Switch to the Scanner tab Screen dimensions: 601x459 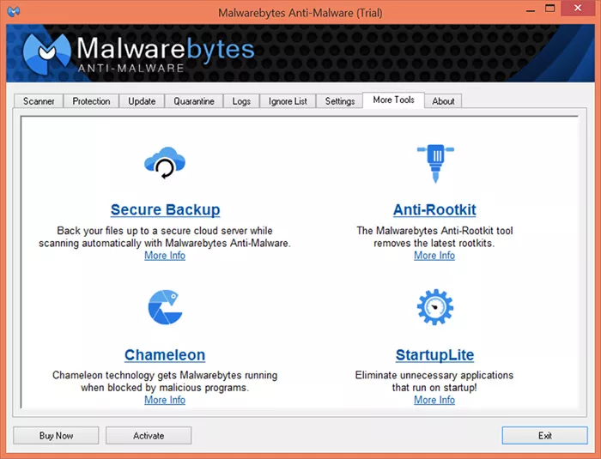click(39, 101)
